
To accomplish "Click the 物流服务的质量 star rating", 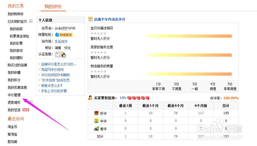I will [x=98, y=71].
